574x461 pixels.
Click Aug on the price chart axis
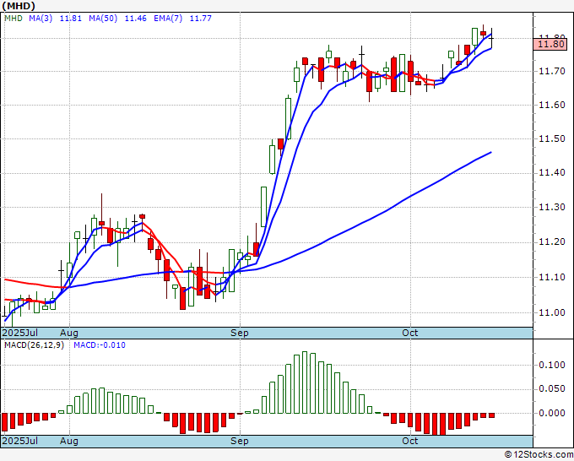click(x=69, y=333)
